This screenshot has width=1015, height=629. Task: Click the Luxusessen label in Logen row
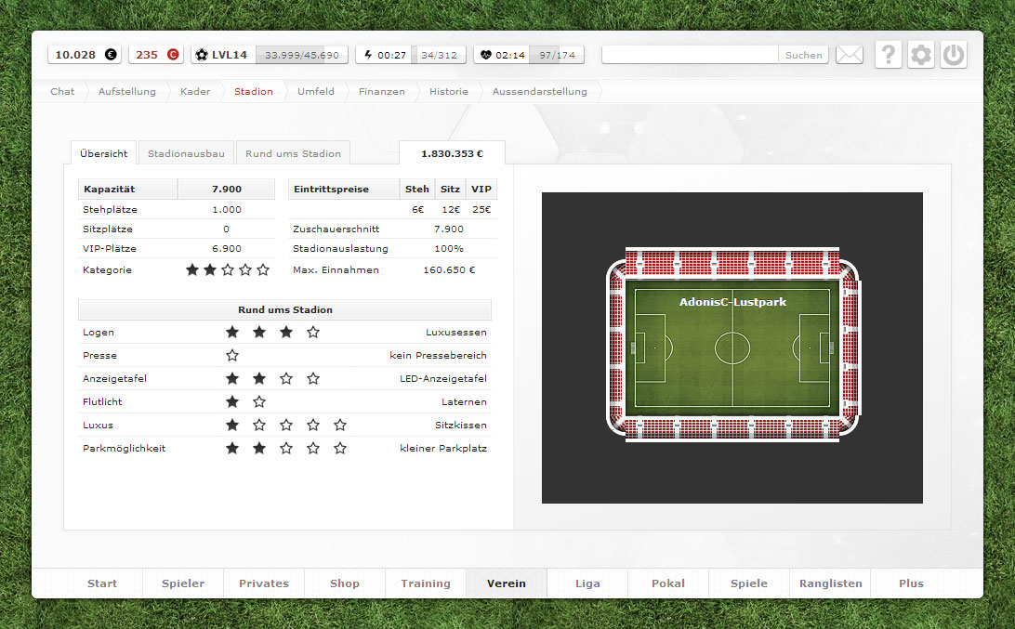[x=456, y=332]
